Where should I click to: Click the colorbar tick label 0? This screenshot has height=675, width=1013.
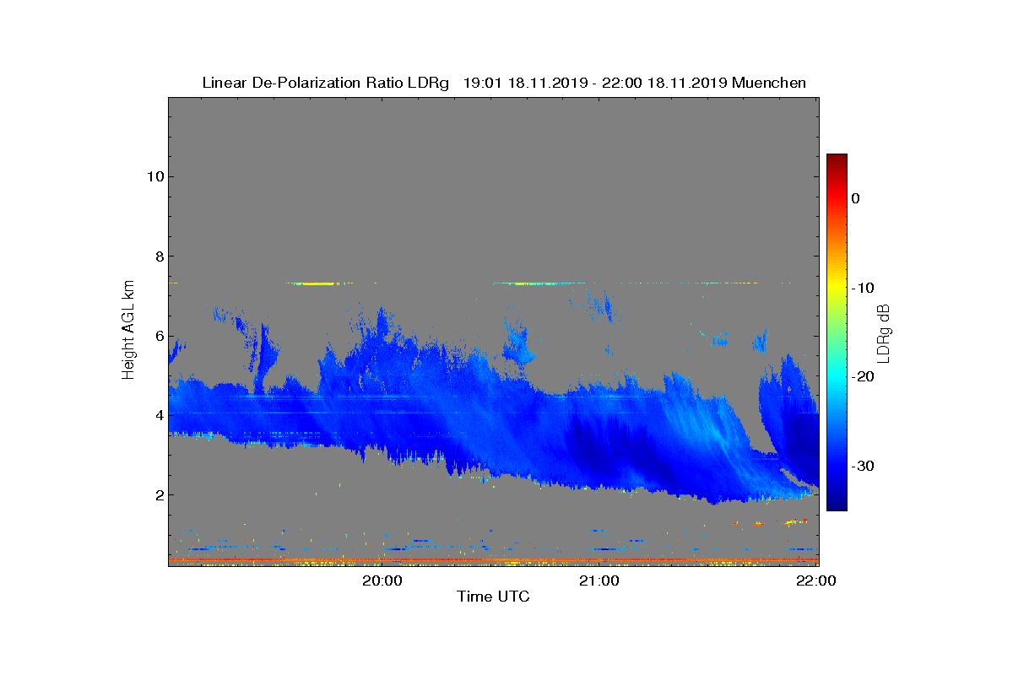pos(855,198)
